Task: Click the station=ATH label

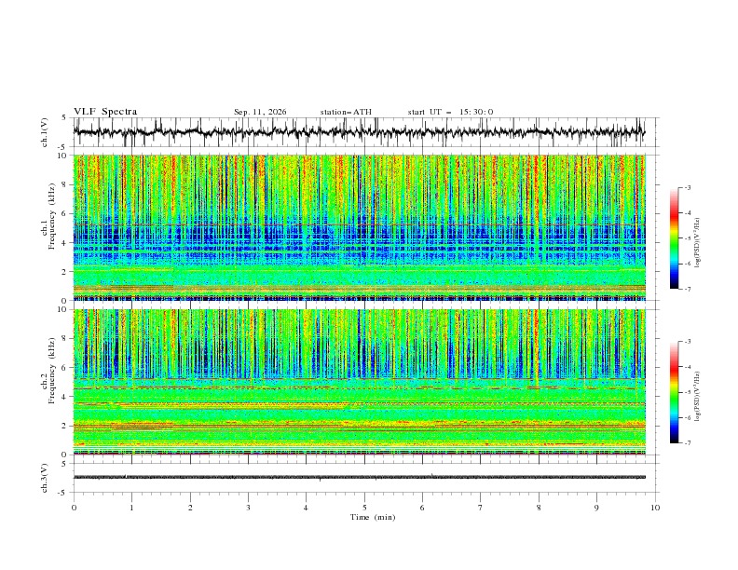Action: point(346,112)
